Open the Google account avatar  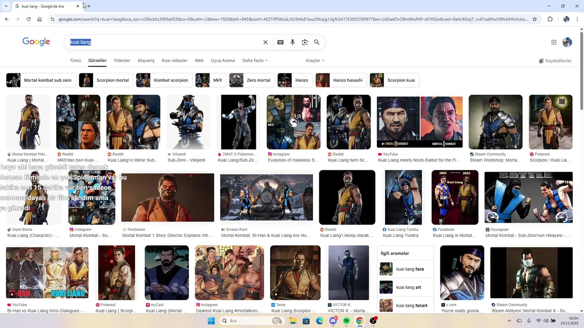pos(567,42)
